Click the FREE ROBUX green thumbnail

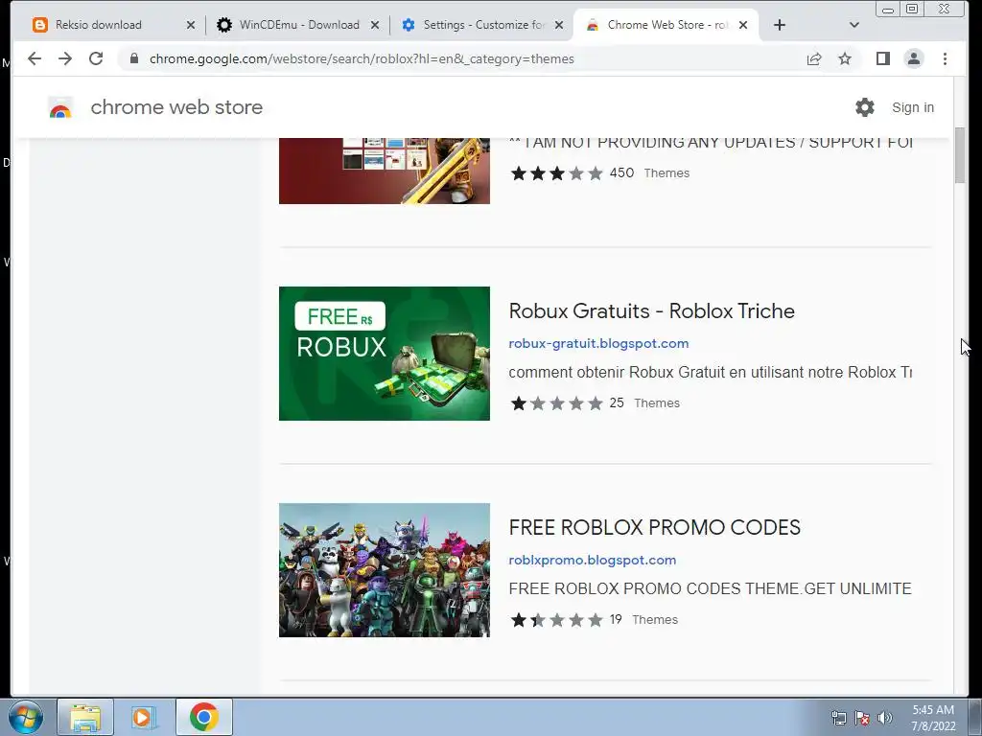pos(385,354)
